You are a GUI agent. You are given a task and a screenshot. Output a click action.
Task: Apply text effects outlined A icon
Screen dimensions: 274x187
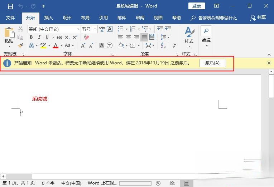click(x=32, y=45)
